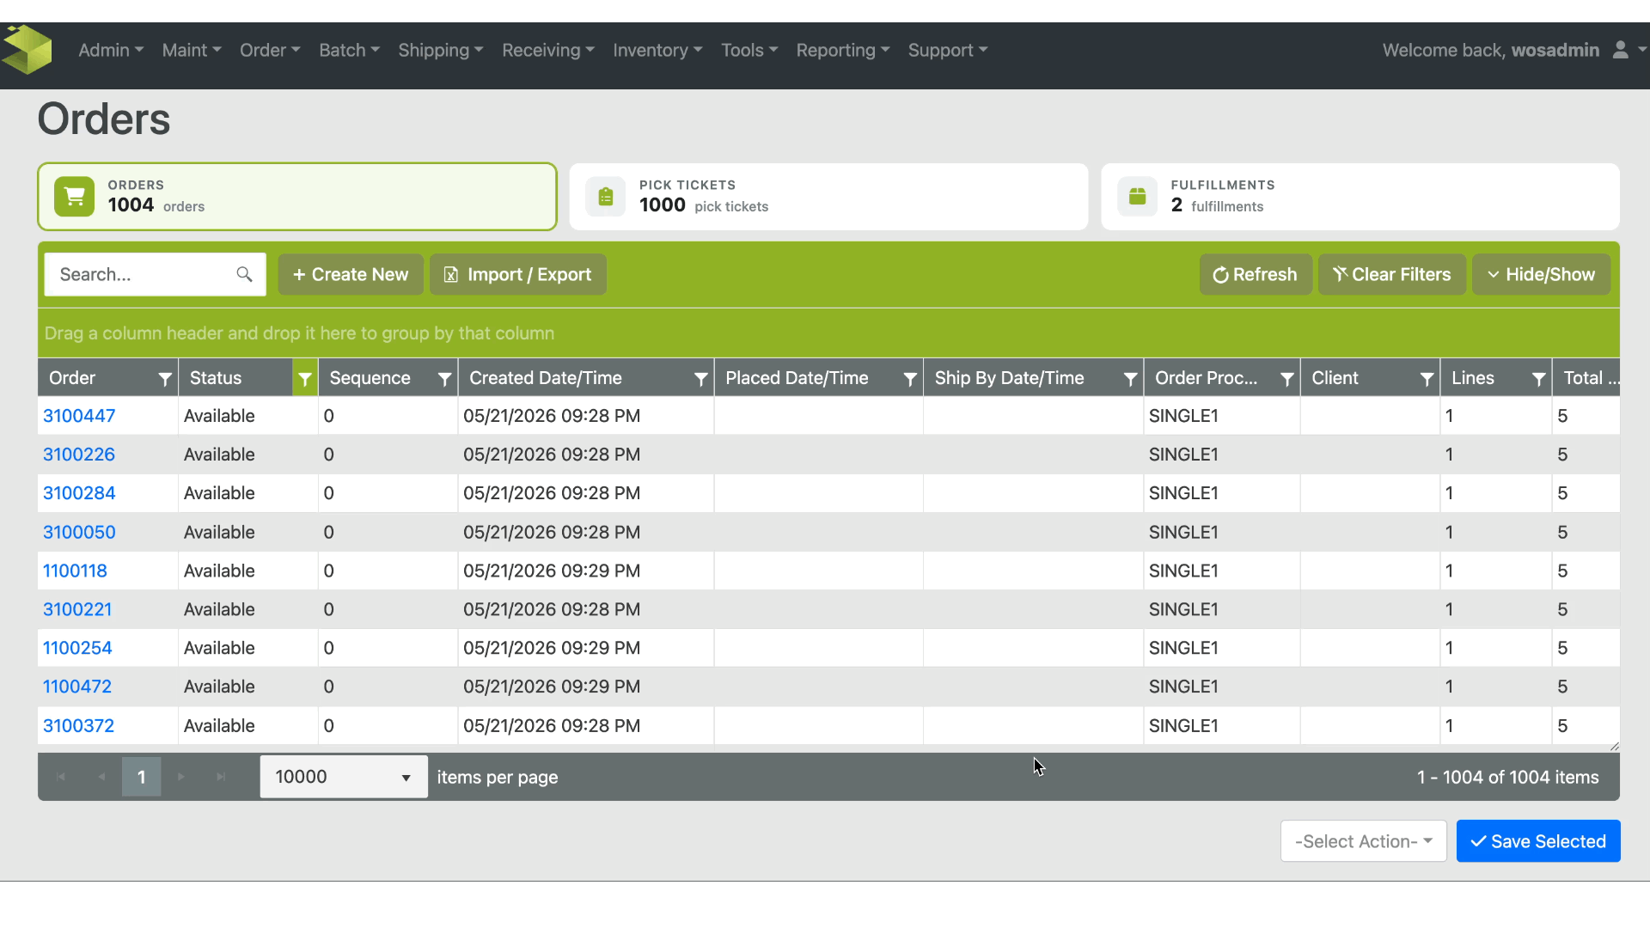This screenshot has width=1650, height=928.
Task: Open the Maint menu
Action: tap(192, 50)
